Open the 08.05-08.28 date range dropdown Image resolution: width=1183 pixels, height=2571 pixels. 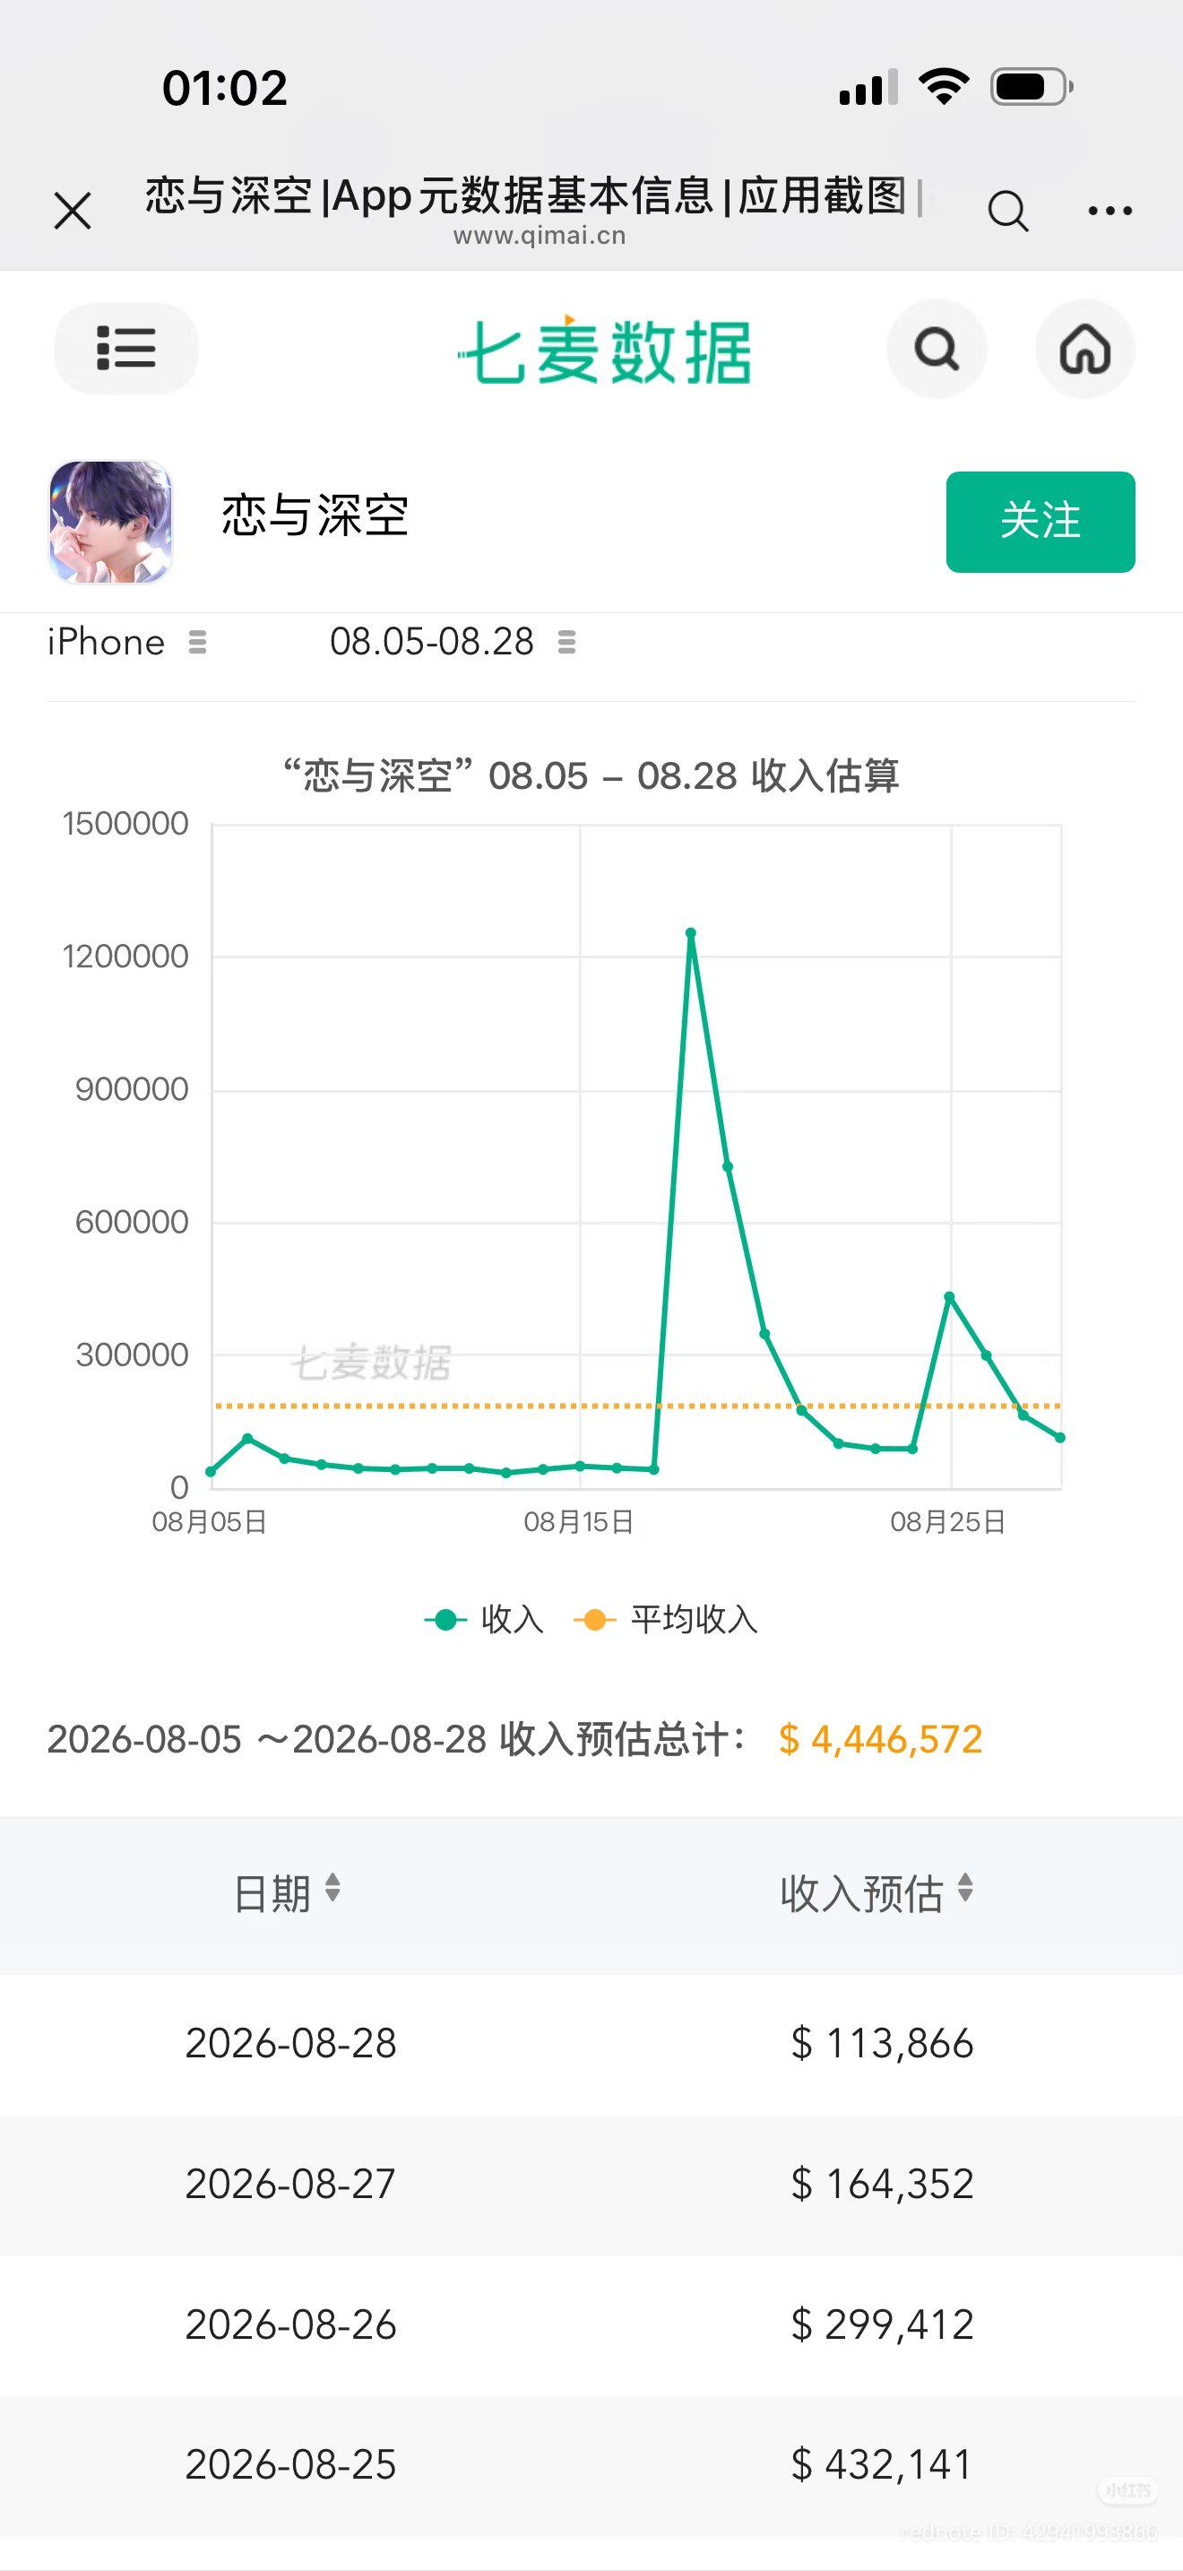point(453,642)
